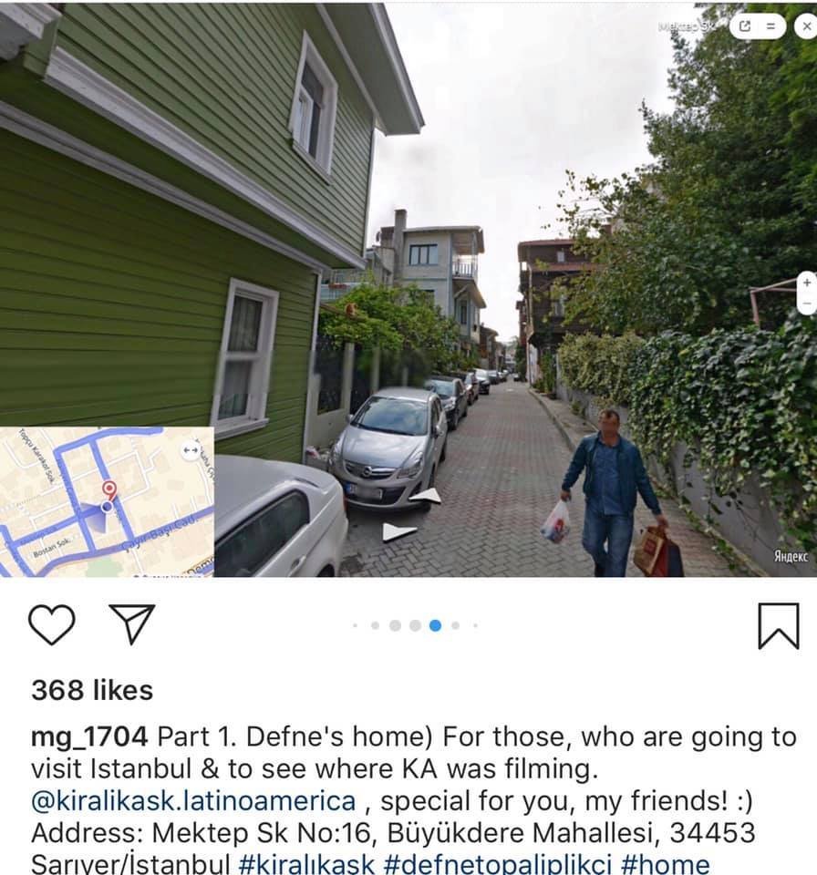Click the Яндекс logo on panorama
The height and width of the screenshot is (875, 817).
click(791, 556)
